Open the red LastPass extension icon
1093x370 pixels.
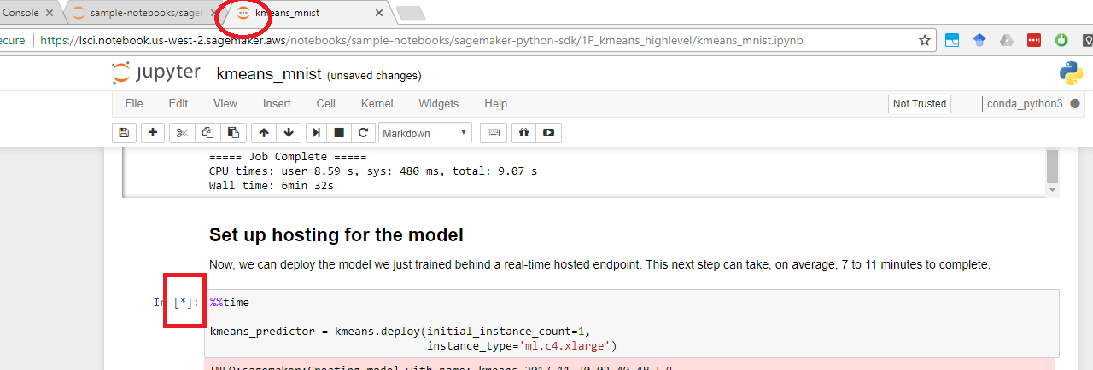point(1034,40)
